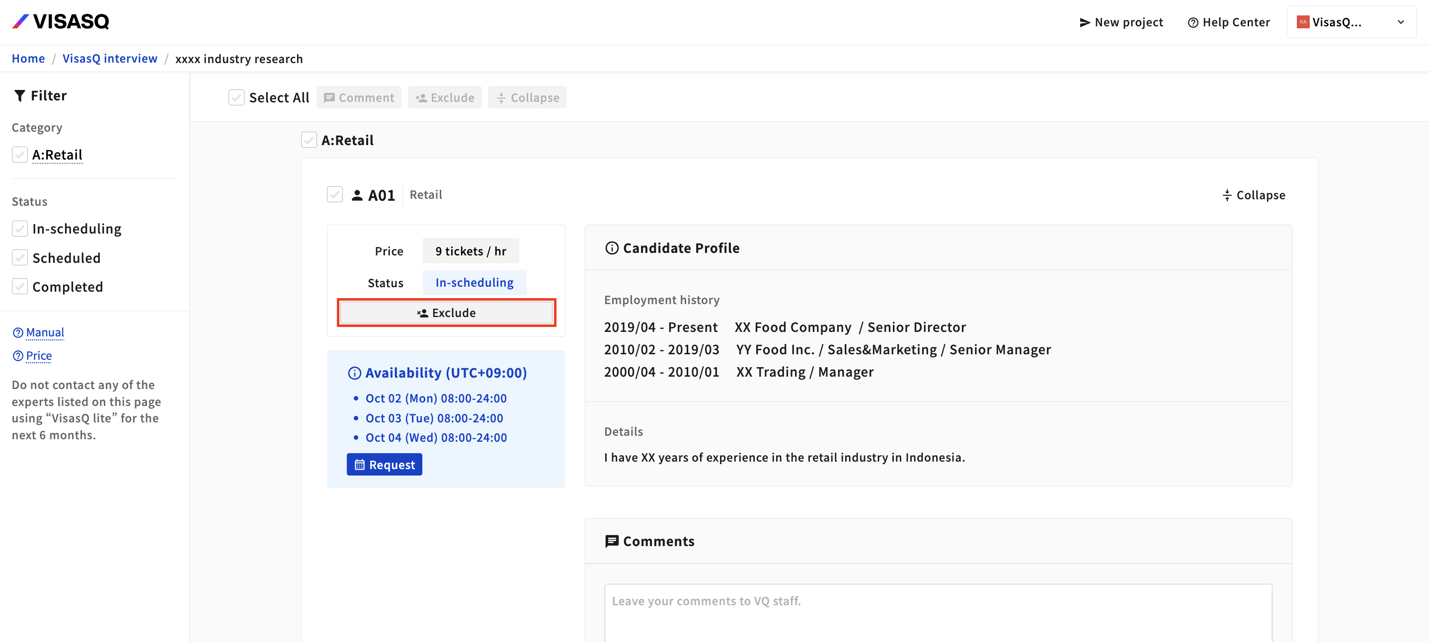This screenshot has height=642, width=1429.
Task: Select Oct 03 (Tue) 08:00-24:00 slot
Action: pyautogui.click(x=434, y=418)
